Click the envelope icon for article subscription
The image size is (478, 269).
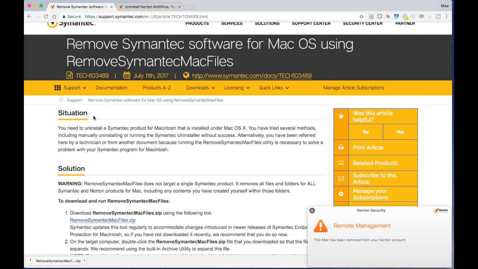341,179
